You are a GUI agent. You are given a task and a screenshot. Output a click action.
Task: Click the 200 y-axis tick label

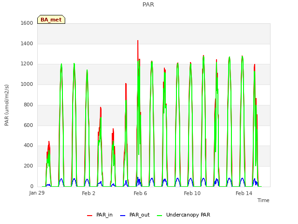pyautogui.click(x=28, y=166)
